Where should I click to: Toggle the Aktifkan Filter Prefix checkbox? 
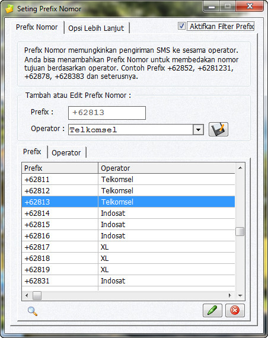click(181, 26)
